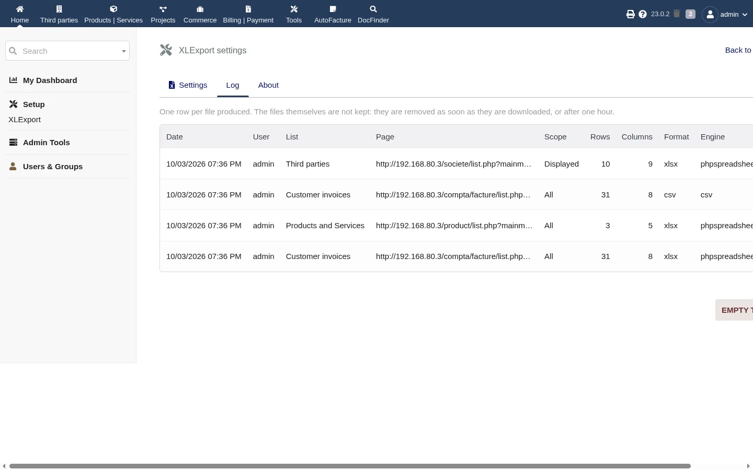Click the horizontal scrollbar at bottom
Image resolution: width=753 pixels, height=470 pixels.
point(350,466)
